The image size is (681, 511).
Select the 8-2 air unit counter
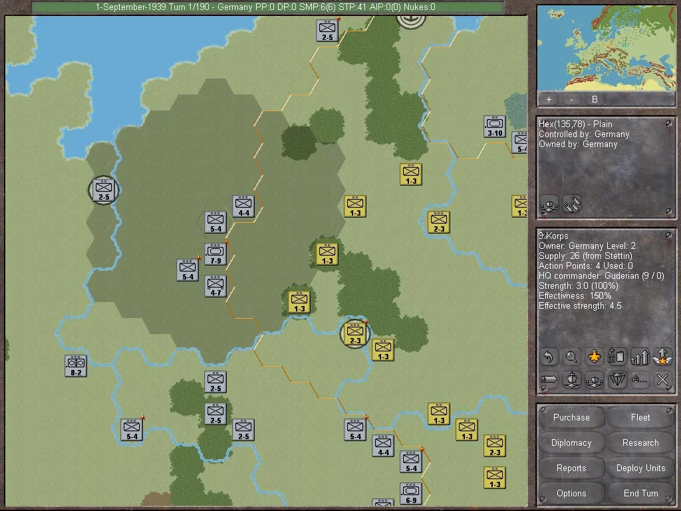(x=76, y=366)
